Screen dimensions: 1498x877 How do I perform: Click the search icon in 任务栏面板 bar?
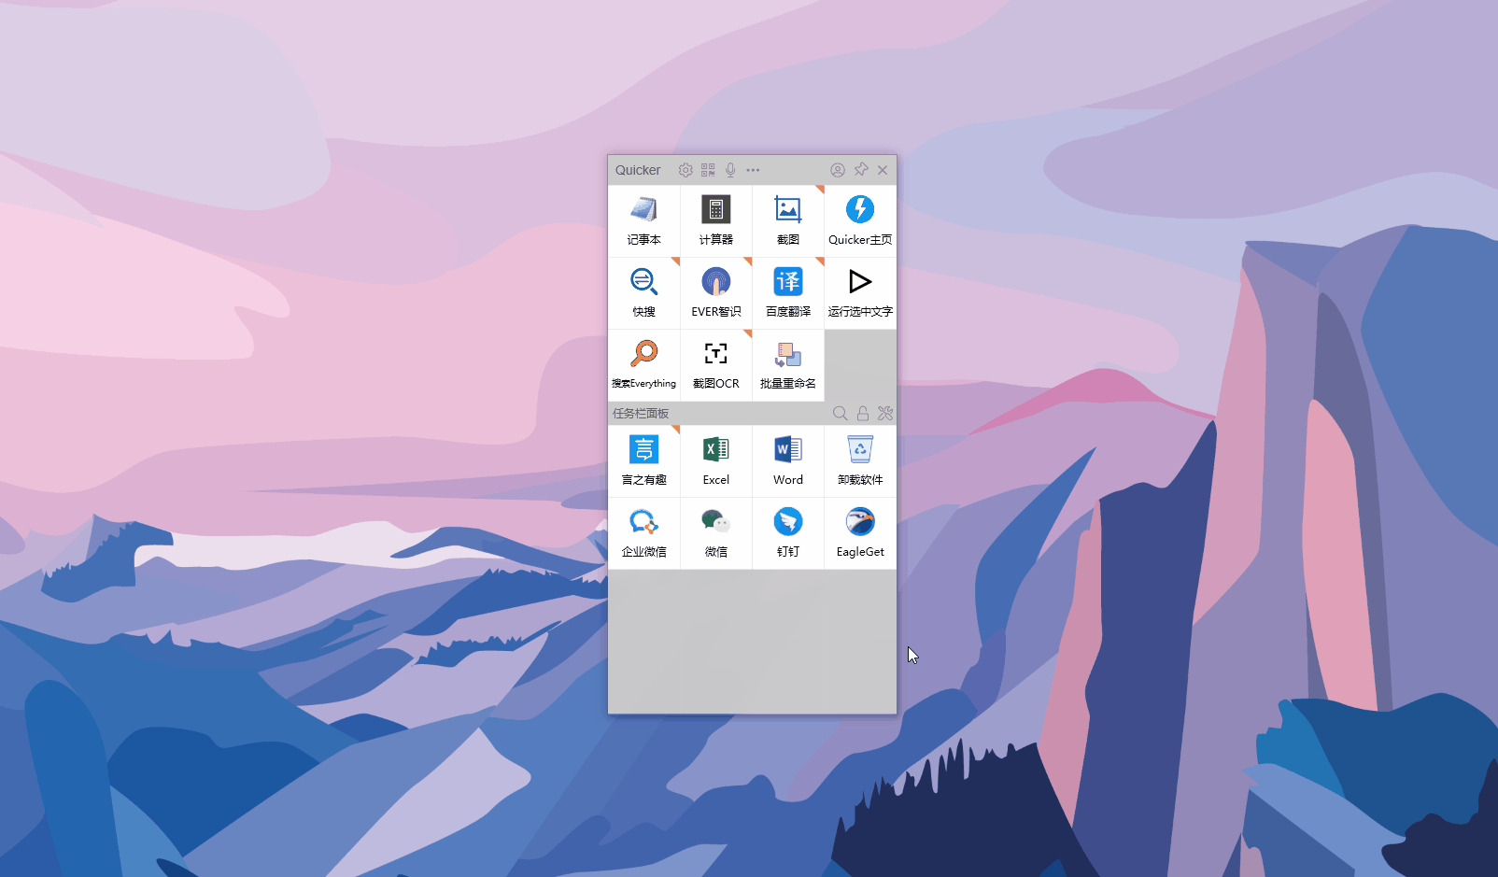[841, 413]
